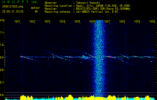Click time axis label 1024
157x100 pixels.
point(62,21)
